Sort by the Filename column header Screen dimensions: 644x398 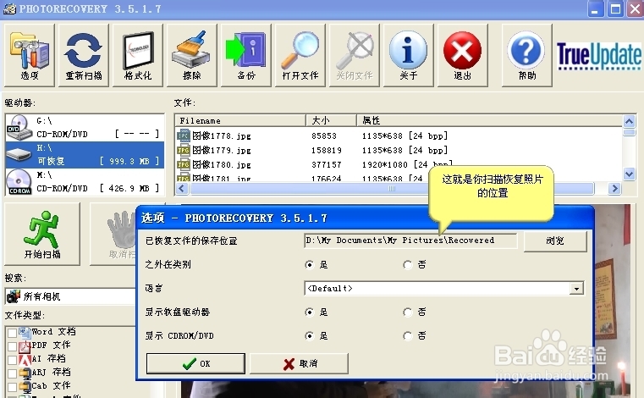click(x=240, y=120)
